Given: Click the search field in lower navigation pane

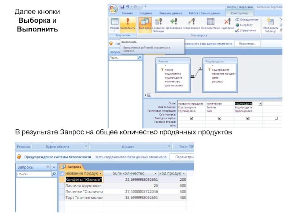Looking at the screenshot, I should coord(34,174).
